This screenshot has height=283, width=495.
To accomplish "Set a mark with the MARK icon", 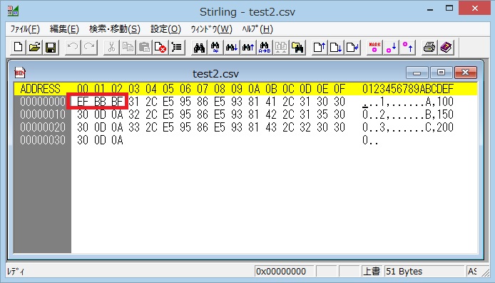I will pyautogui.click(x=374, y=48).
